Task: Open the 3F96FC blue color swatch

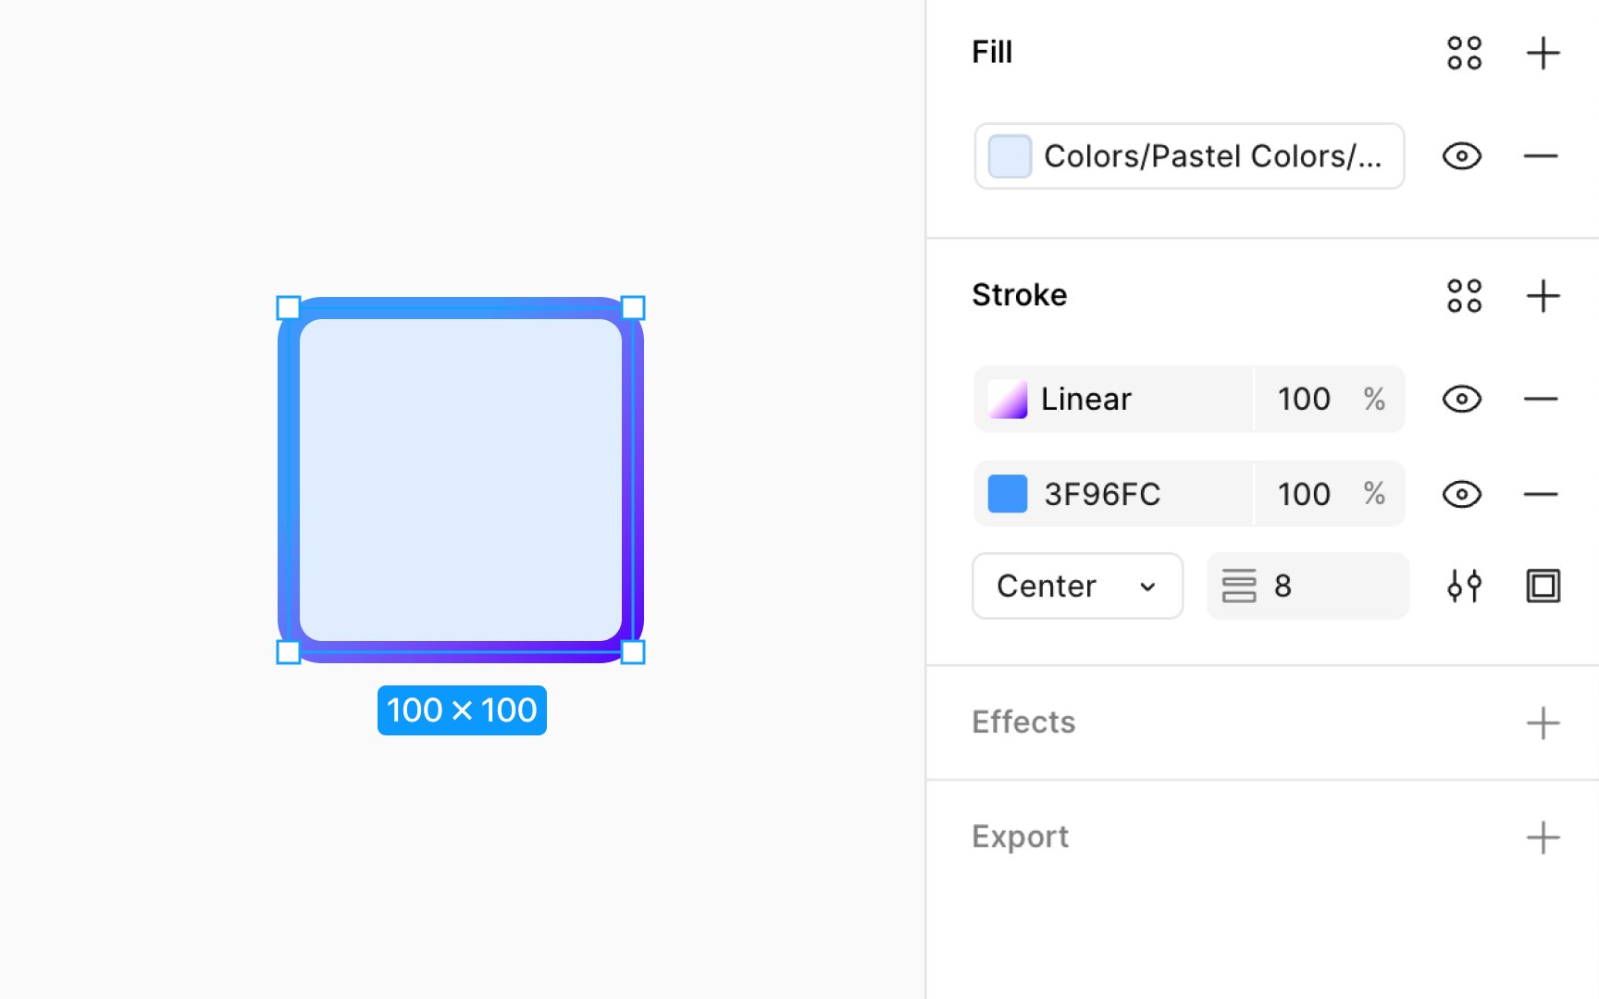Action: click(x=1008, y=494)
